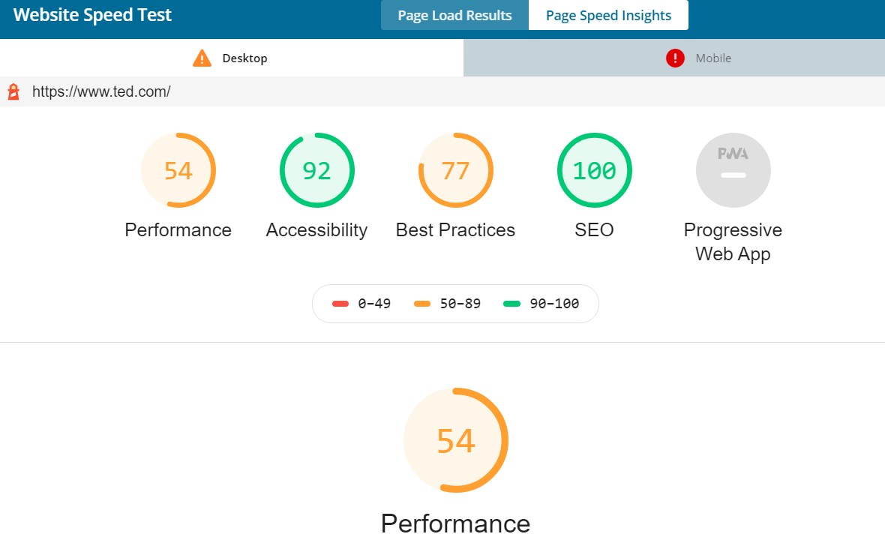This screenshot has height=549, width=885.
Task: Click the orange 50–89 legend marker
Action: (x=422, y=304)
